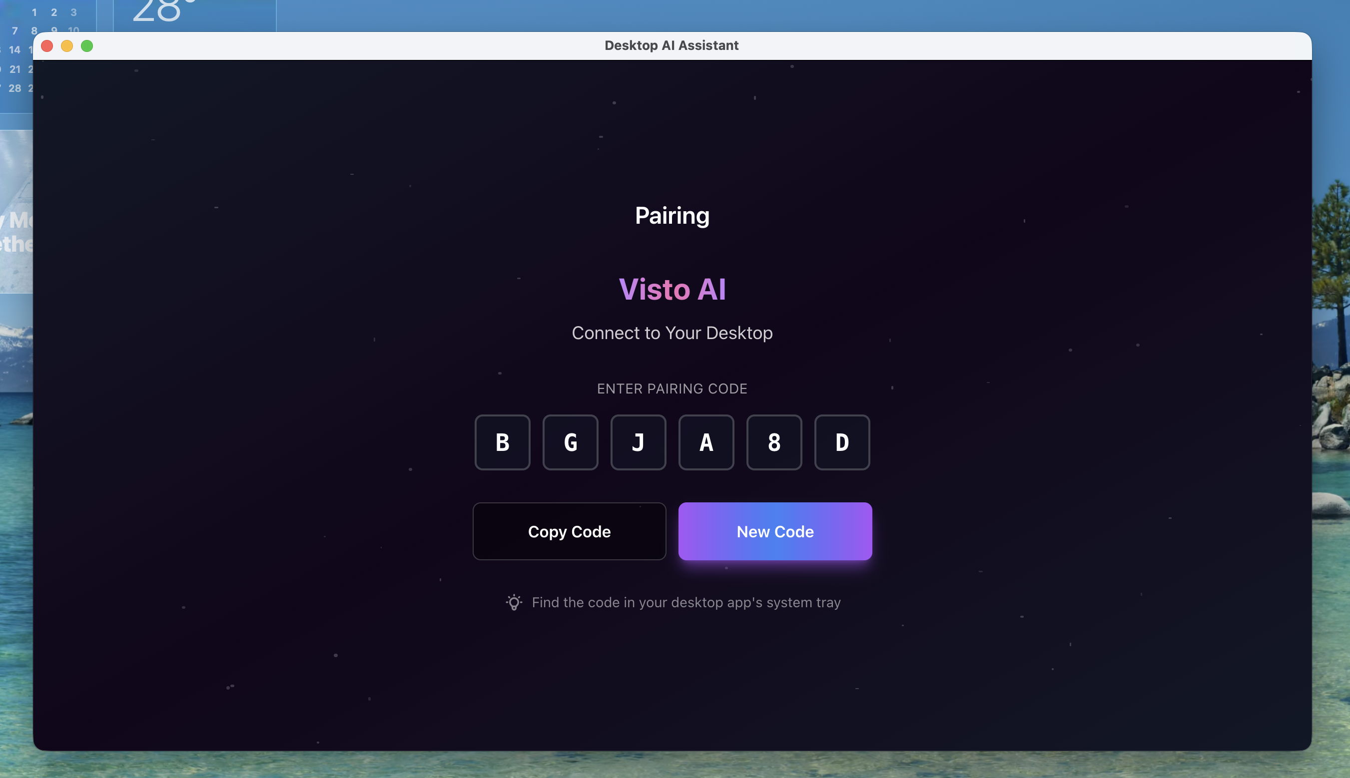Generate a new code with New Code

pyautogui.click(x=775, y=531)
